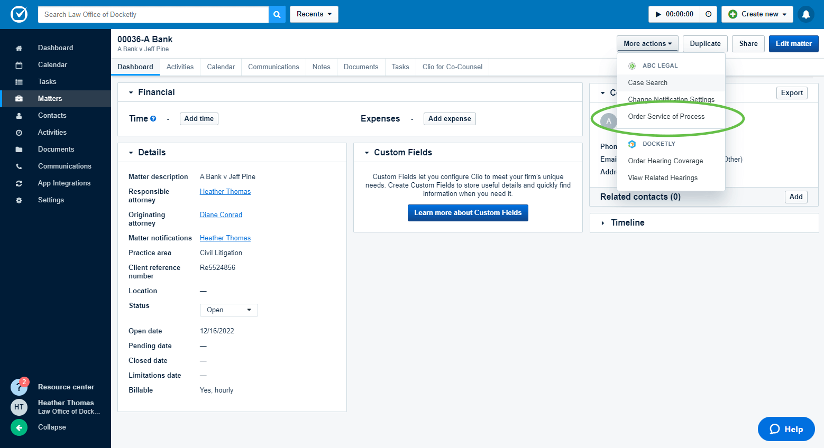This screenshot has width=824, height=448.
Task: Open the Help chat bubble
Action: (786, 429)
